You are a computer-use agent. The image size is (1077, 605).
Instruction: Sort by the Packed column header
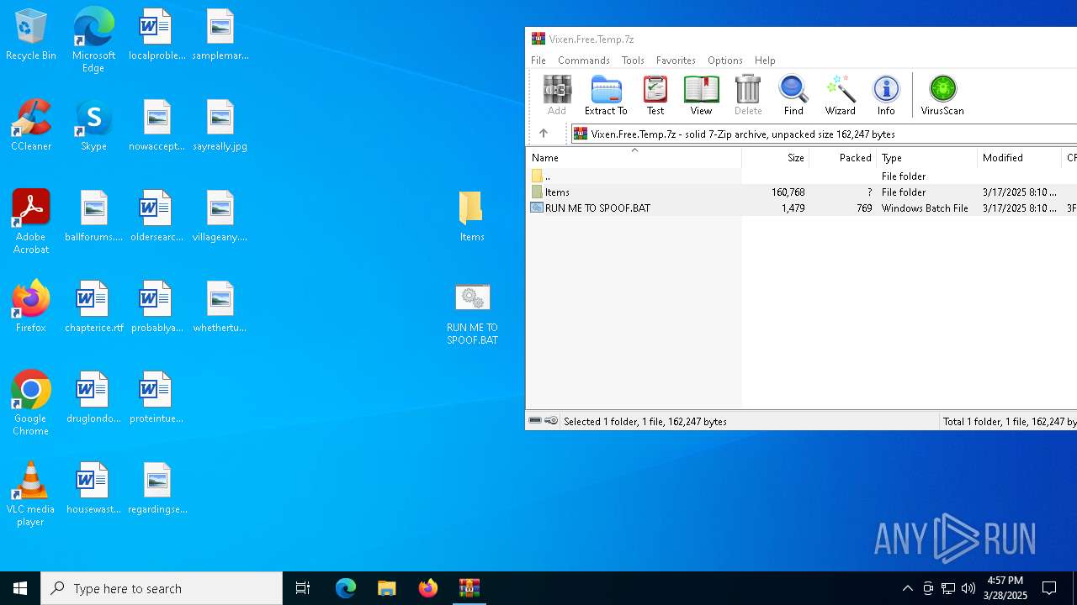point(843,158)
